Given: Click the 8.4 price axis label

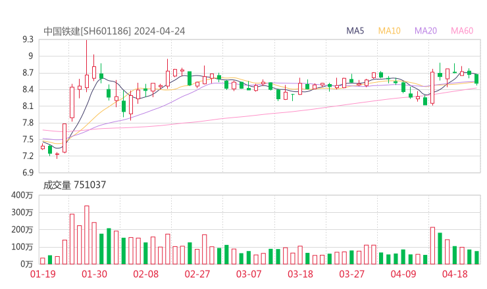Looking at the screenshot, I should [28, 89].
